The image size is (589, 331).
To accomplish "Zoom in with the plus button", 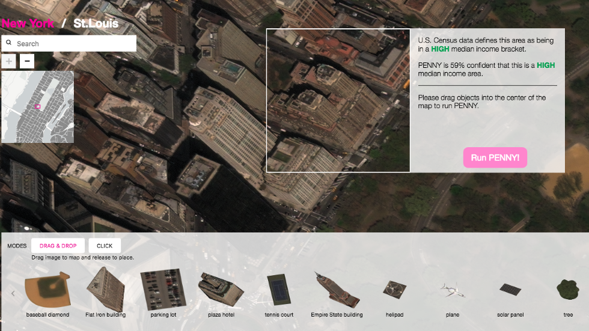I will coord(8,61).
